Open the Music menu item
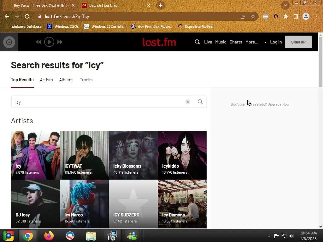323x242 pixels. point(220,42)
